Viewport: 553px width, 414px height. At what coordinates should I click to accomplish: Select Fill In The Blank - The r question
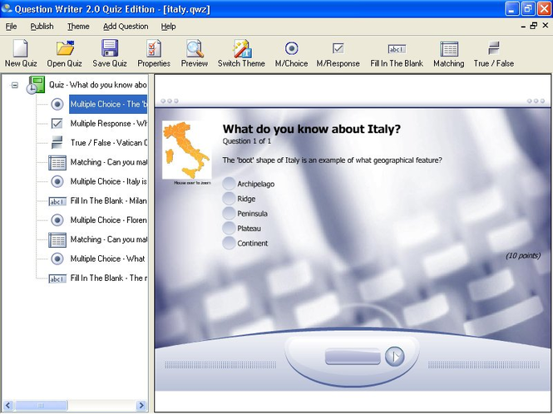point(109,278)
